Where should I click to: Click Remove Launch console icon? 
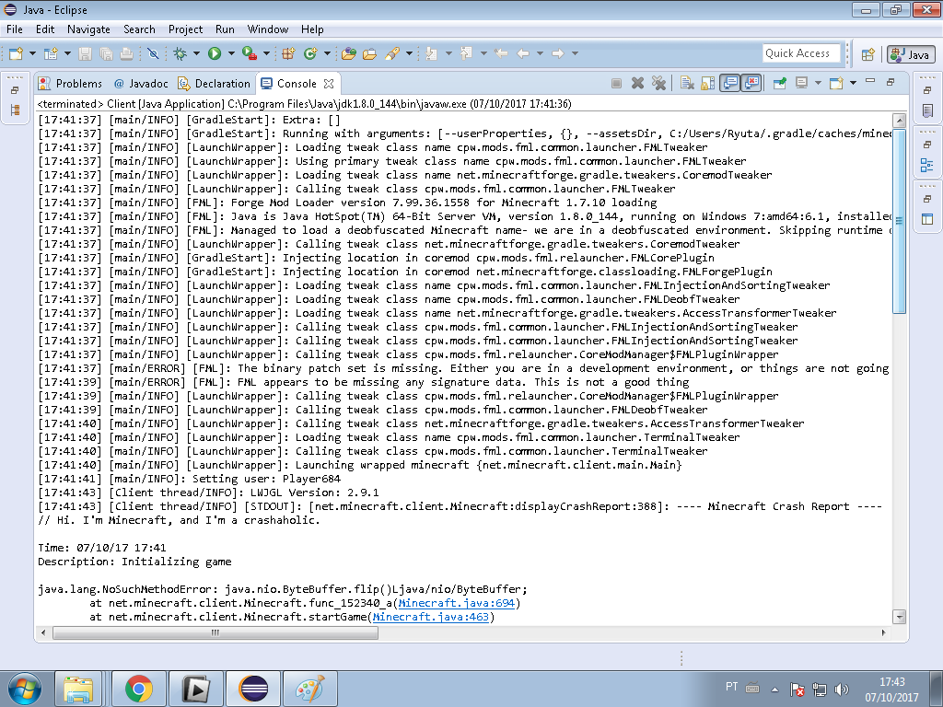pyautogui.click(x=637, y=83)
